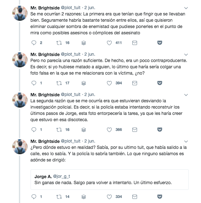The height and width of the screenshot is (203, 201).
Task: Open @plot_tuit handle in the first tweet
Action: pos(71,8)
